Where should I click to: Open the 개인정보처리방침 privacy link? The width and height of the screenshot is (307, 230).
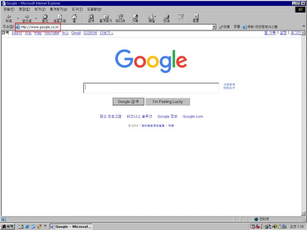[x=153, y=126]
